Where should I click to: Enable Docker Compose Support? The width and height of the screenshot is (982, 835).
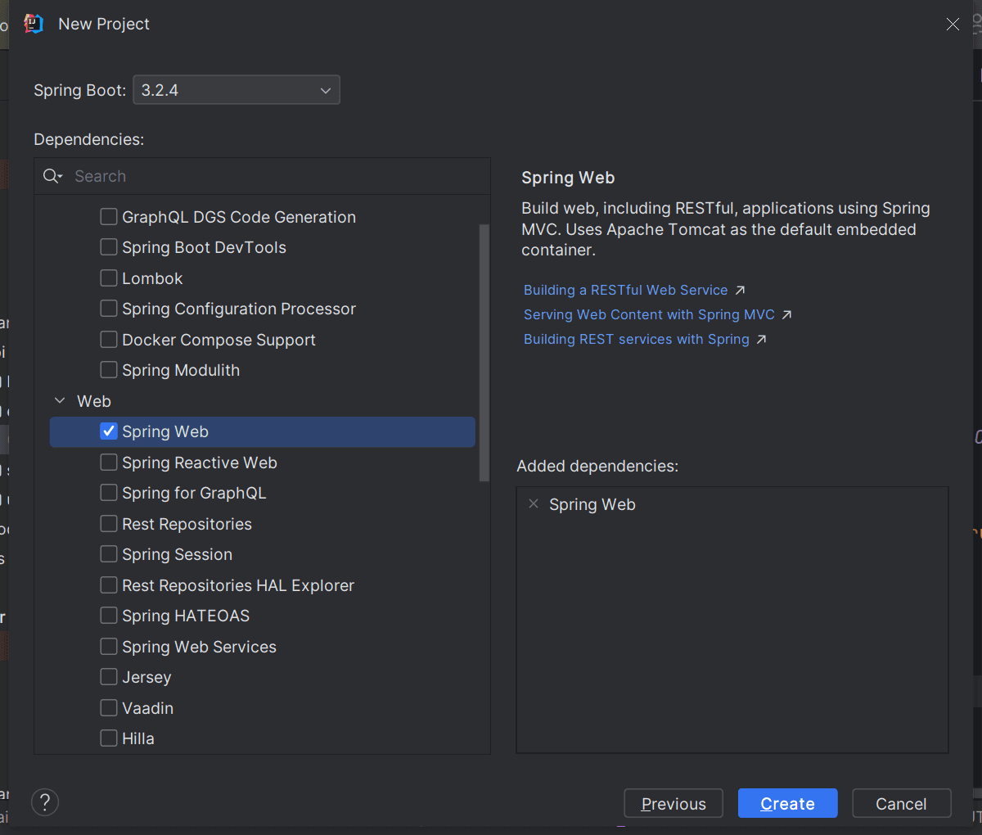[x=109, y=340]
